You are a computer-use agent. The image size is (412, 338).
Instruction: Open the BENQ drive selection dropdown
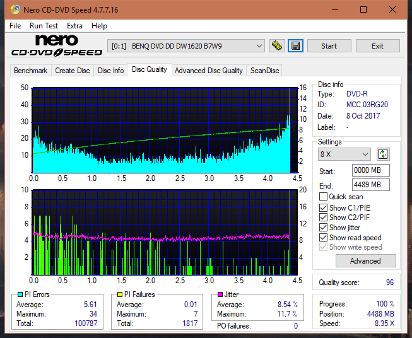186,46
